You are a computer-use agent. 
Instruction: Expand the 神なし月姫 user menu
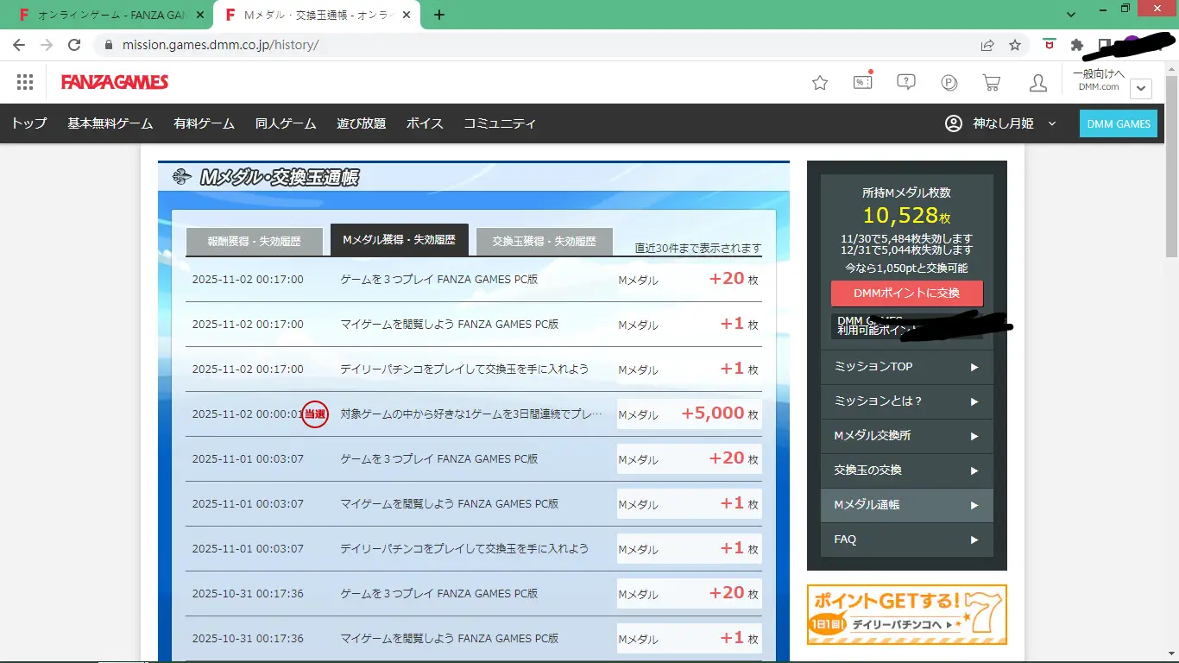click(1001, 123)
